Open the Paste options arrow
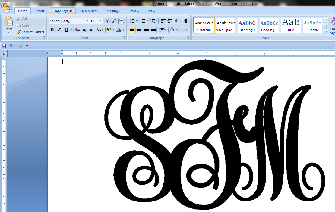Screen dimensions: 335x212 point(8,33)
